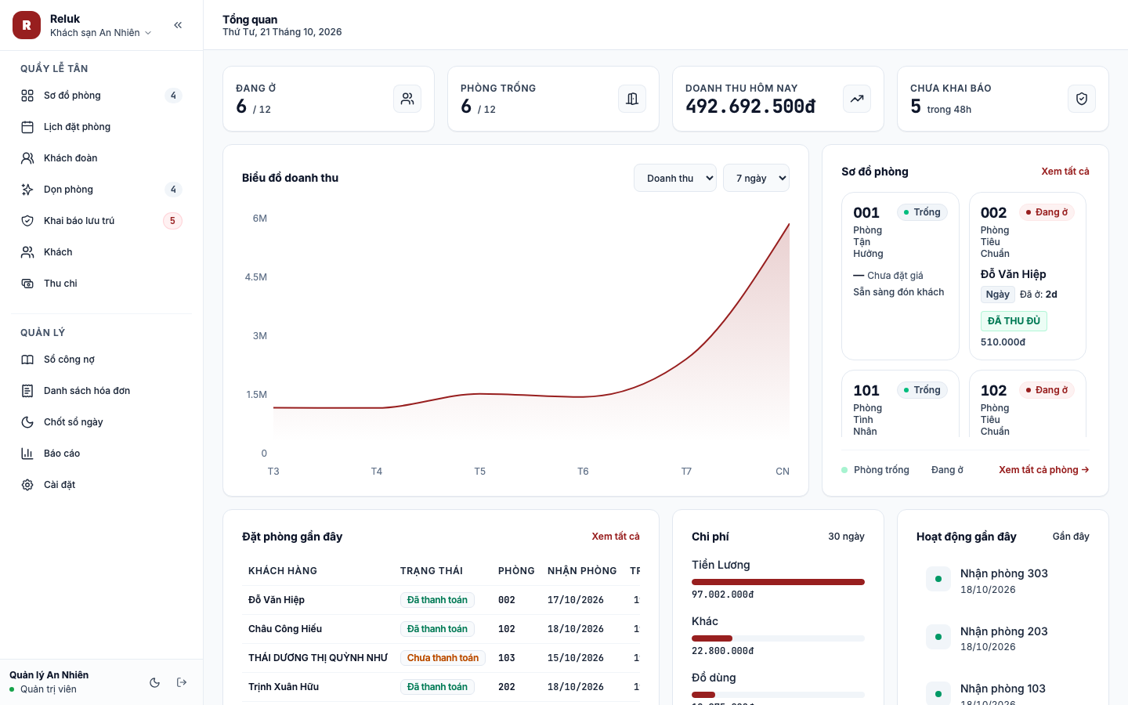Open room 101 card
The image size is (1128, 705).
click(900, 404)
